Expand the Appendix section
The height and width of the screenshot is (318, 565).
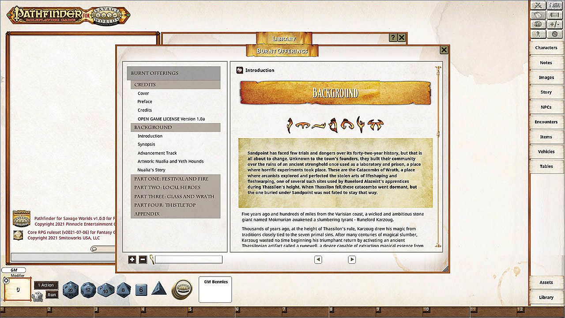tap(176, 214)
